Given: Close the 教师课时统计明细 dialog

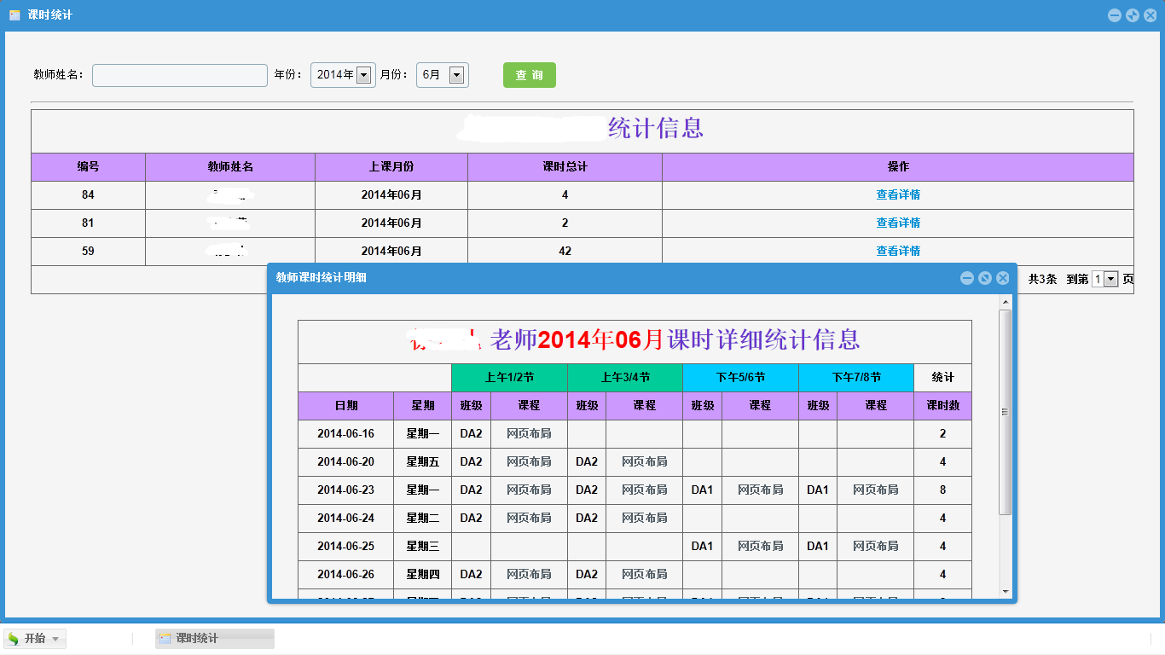Looking at the screenshot, I should pyautogui.click(x=1003, y=278).
